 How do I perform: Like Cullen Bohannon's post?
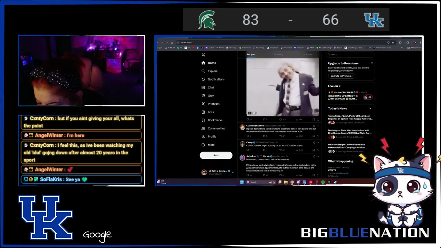[x=280, y=136]
